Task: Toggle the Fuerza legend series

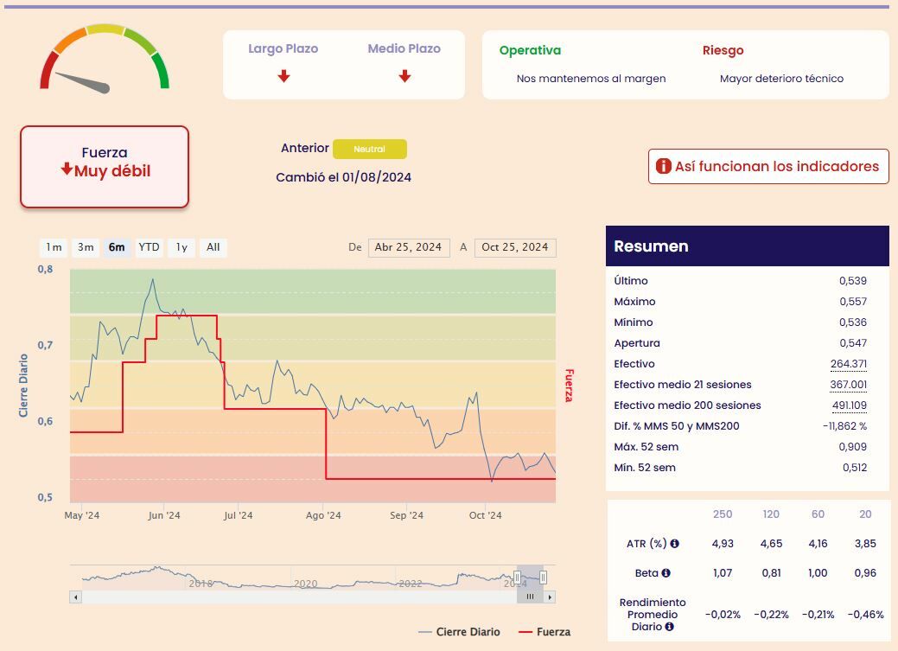Action: point(545,631)
